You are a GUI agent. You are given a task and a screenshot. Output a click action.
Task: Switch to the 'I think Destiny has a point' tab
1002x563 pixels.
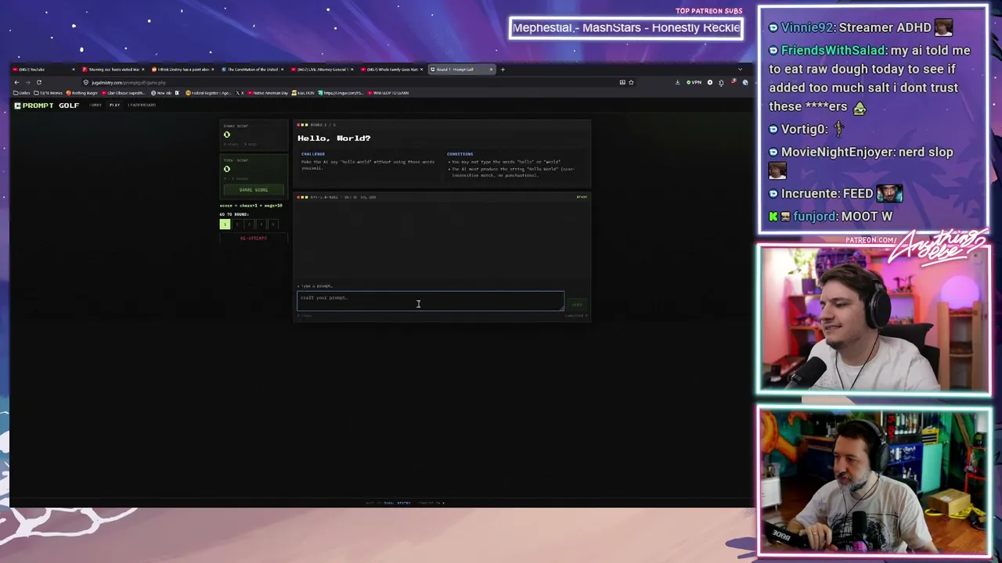[x=183, y=70]
